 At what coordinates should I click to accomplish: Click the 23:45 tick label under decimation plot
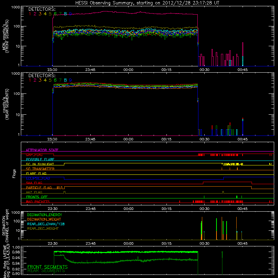(x=91, y=244)
